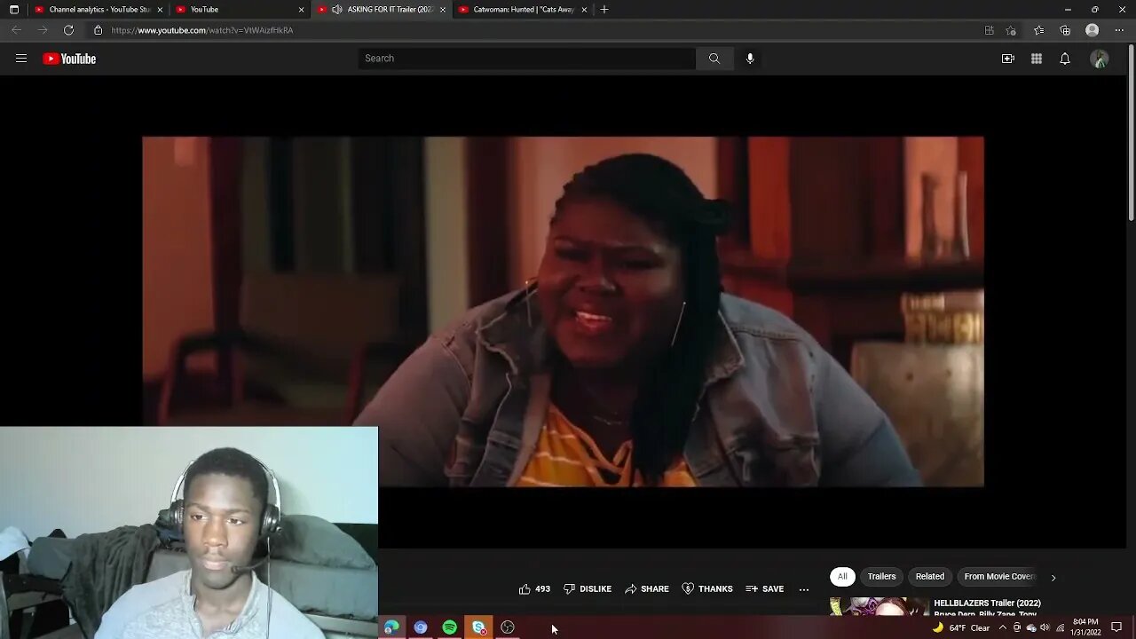Open browser Collections icon

click(1065, 30)
